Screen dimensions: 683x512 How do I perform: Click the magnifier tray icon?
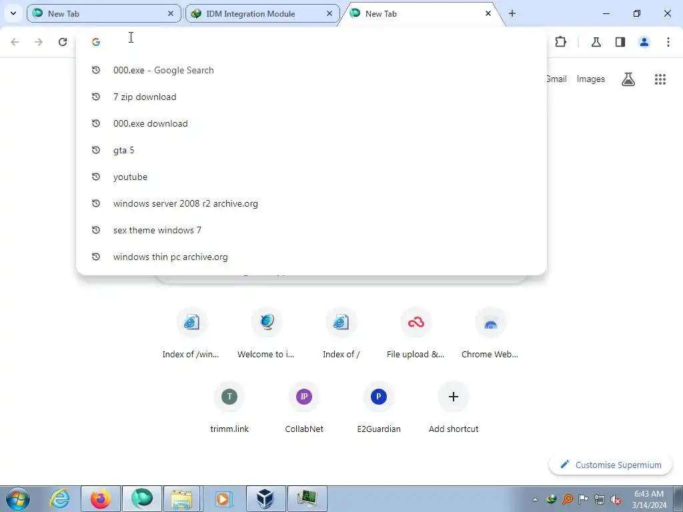coord(568,499)
